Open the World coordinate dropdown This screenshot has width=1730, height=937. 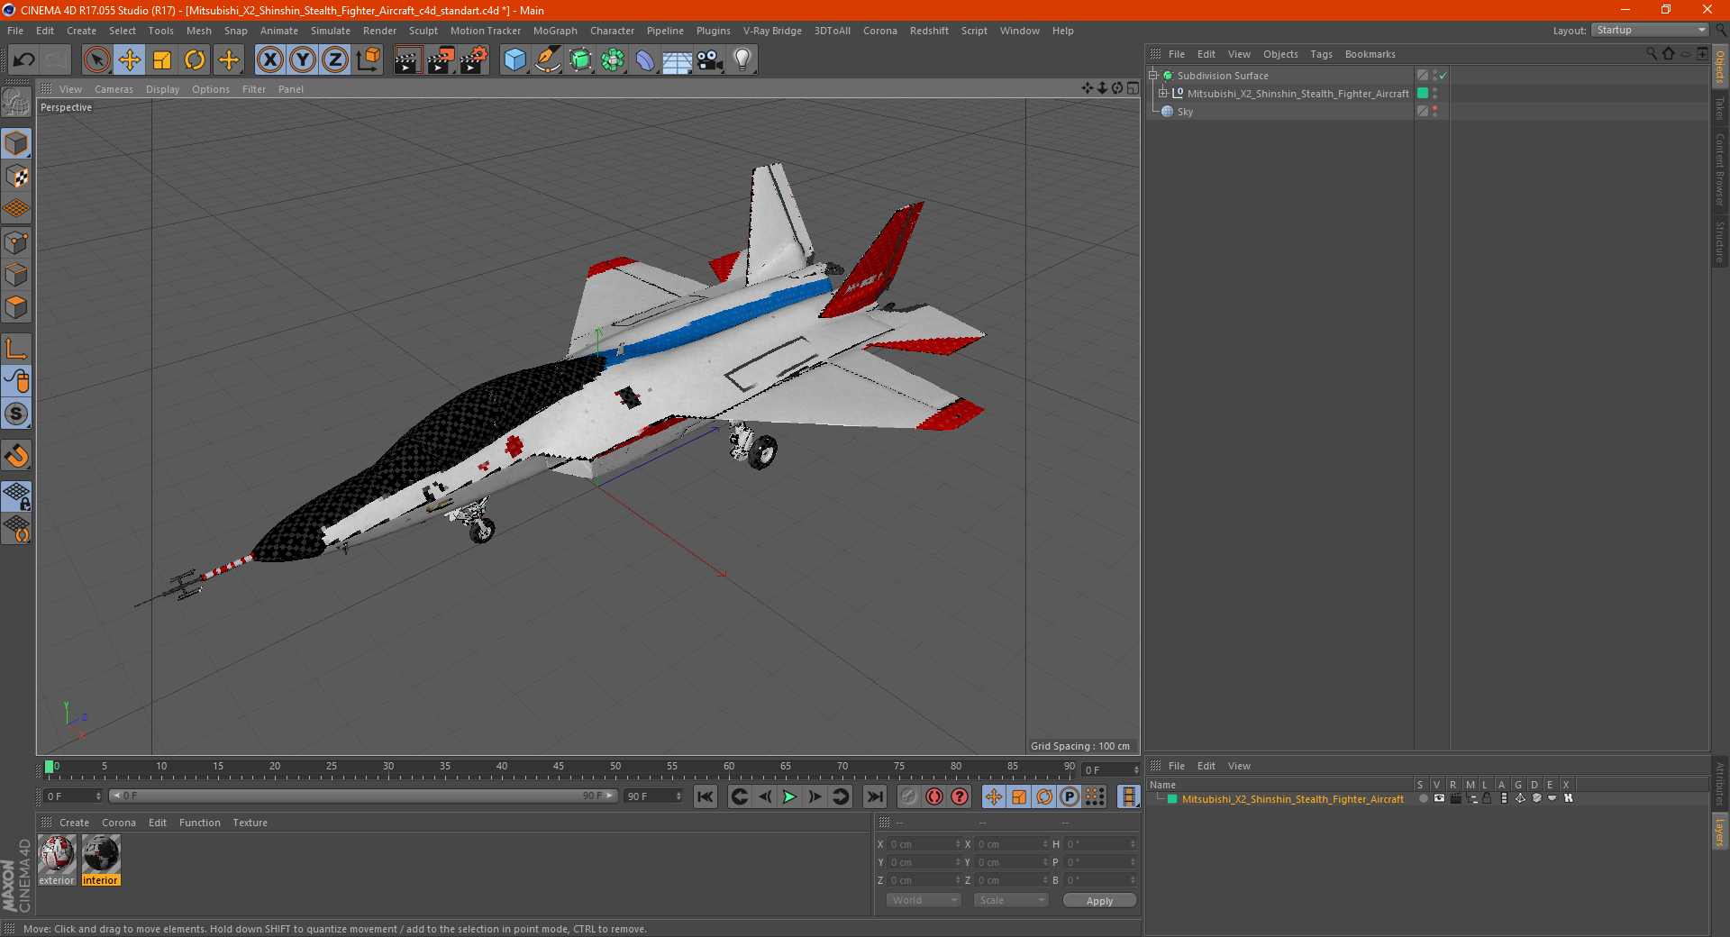click(924, 900)
